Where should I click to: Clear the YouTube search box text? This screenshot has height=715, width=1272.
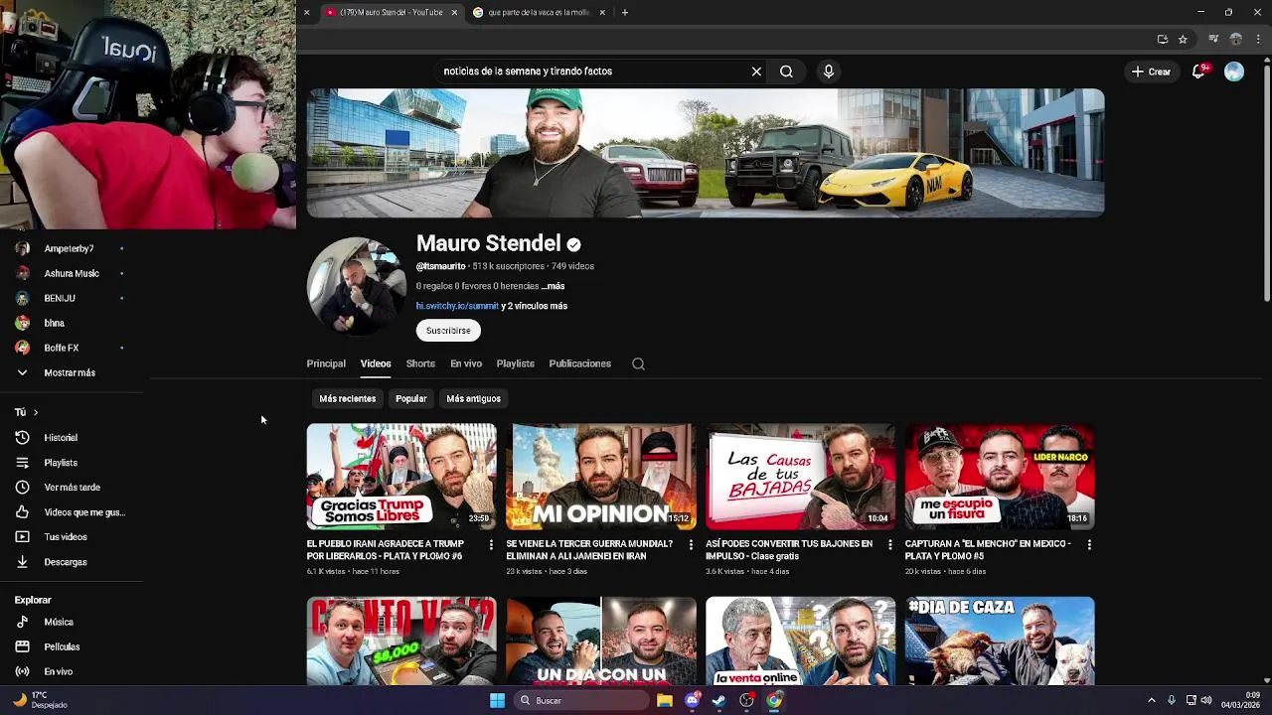tap(756, 71)
